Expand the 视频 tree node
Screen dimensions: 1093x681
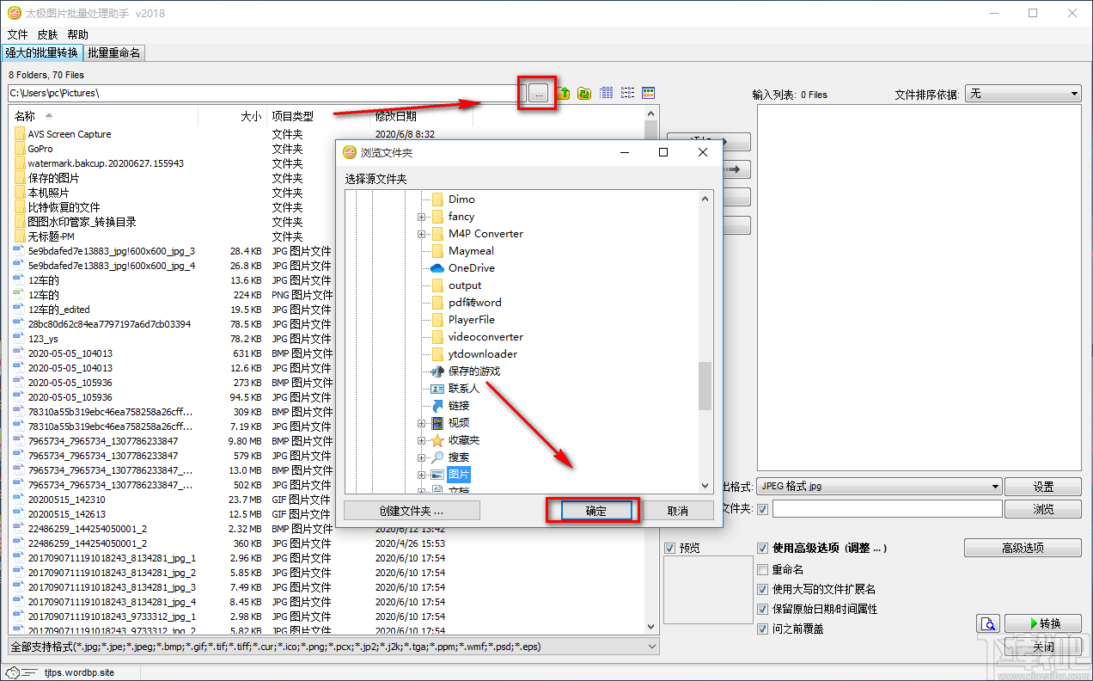click(x=422, y=423)
